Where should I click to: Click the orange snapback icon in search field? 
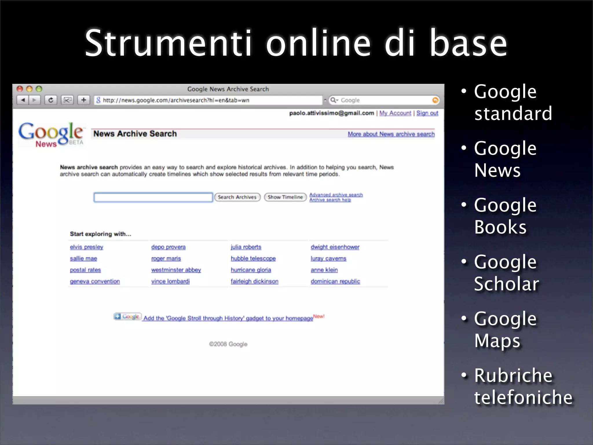(x=435, y=100)
